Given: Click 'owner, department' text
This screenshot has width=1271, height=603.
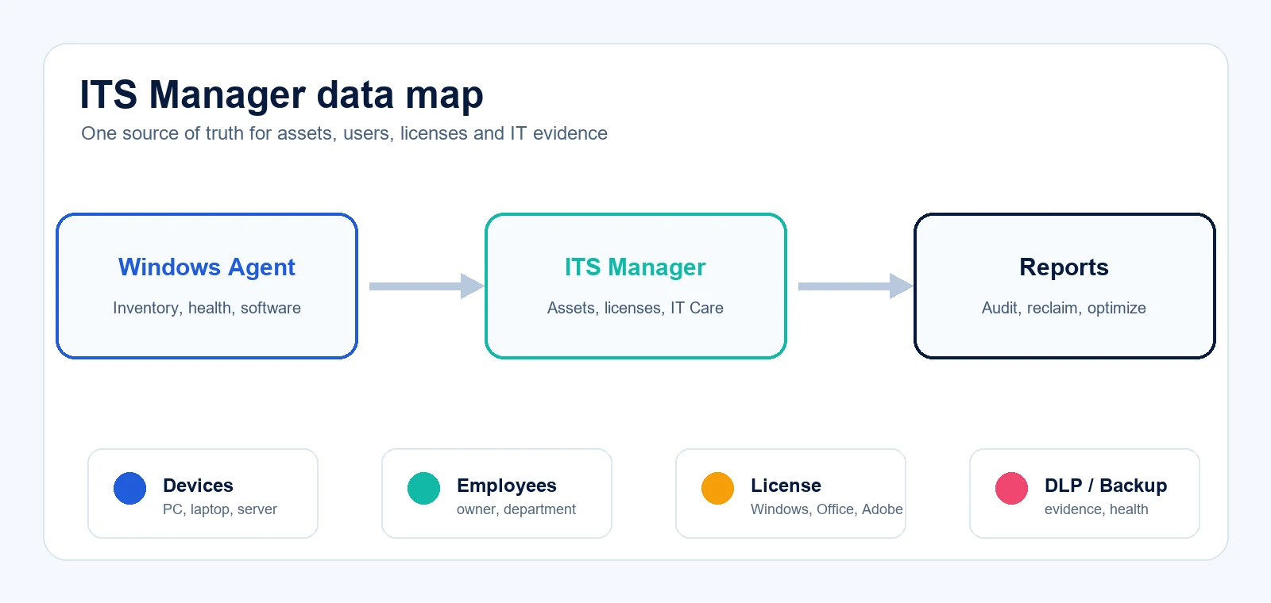Looking at the screenshot, I should (516, 509).
